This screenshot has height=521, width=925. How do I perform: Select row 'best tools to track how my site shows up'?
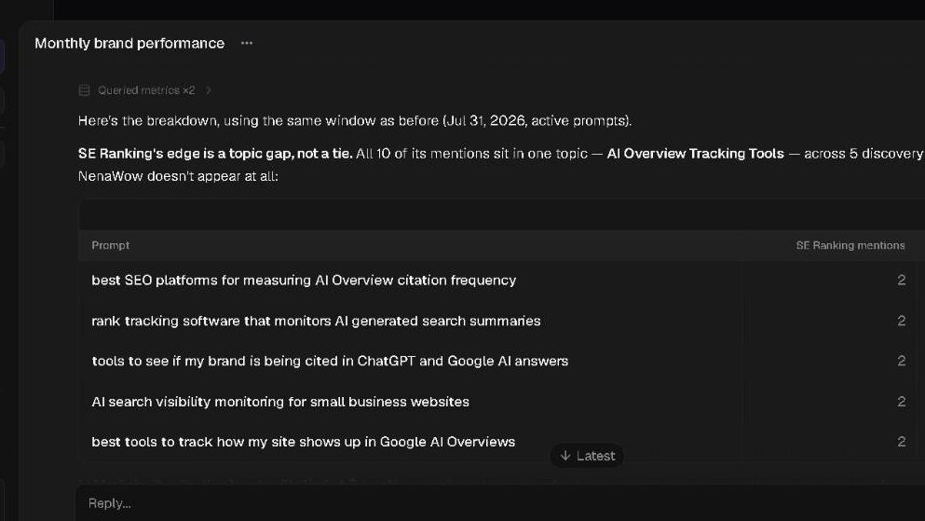click(501, 442)
